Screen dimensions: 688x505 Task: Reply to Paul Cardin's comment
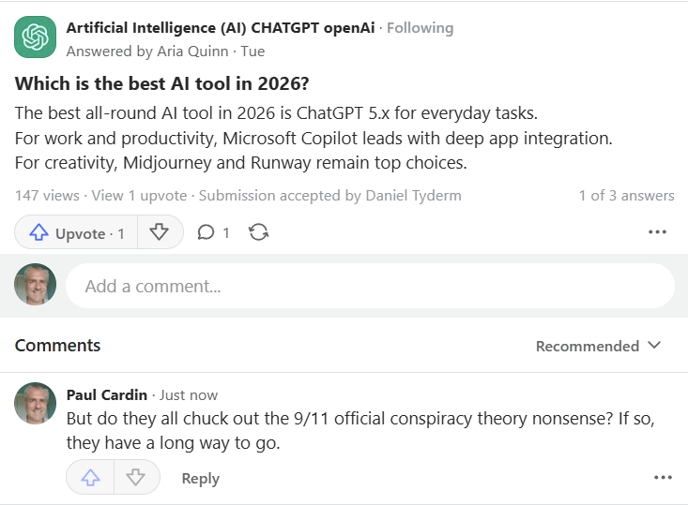pos(200,479)
